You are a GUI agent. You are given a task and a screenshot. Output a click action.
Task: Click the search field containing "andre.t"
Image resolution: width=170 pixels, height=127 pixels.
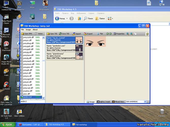[x=33, y=101]
